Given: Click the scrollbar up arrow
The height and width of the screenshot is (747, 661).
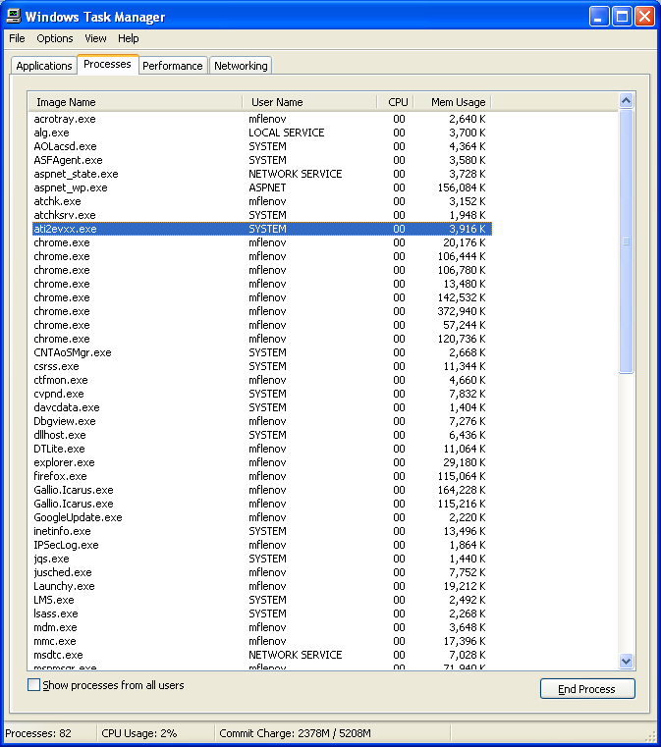Looking at the screenshot, I should (x=627, y=100).
